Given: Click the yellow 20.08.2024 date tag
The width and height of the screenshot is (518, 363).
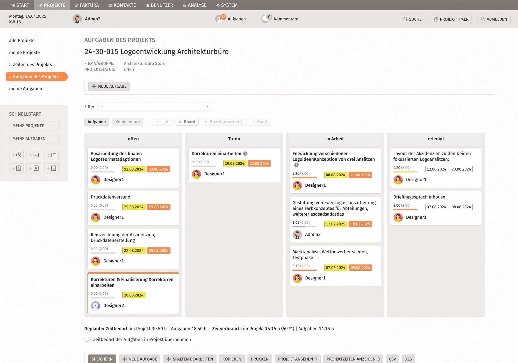Looking at the screenshot, I should click(x=134, y=295).
